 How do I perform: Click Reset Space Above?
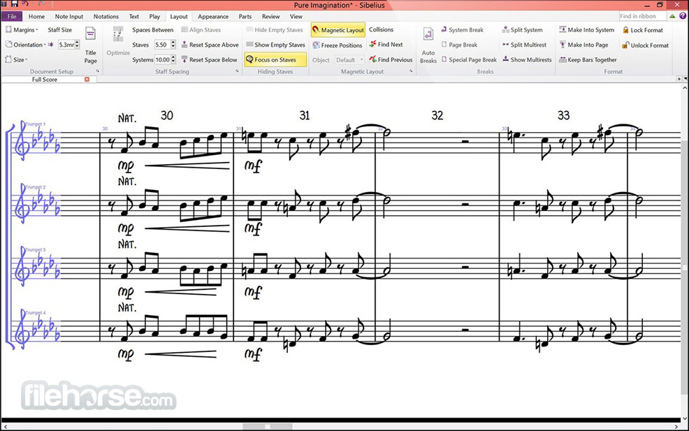point(210,45)
